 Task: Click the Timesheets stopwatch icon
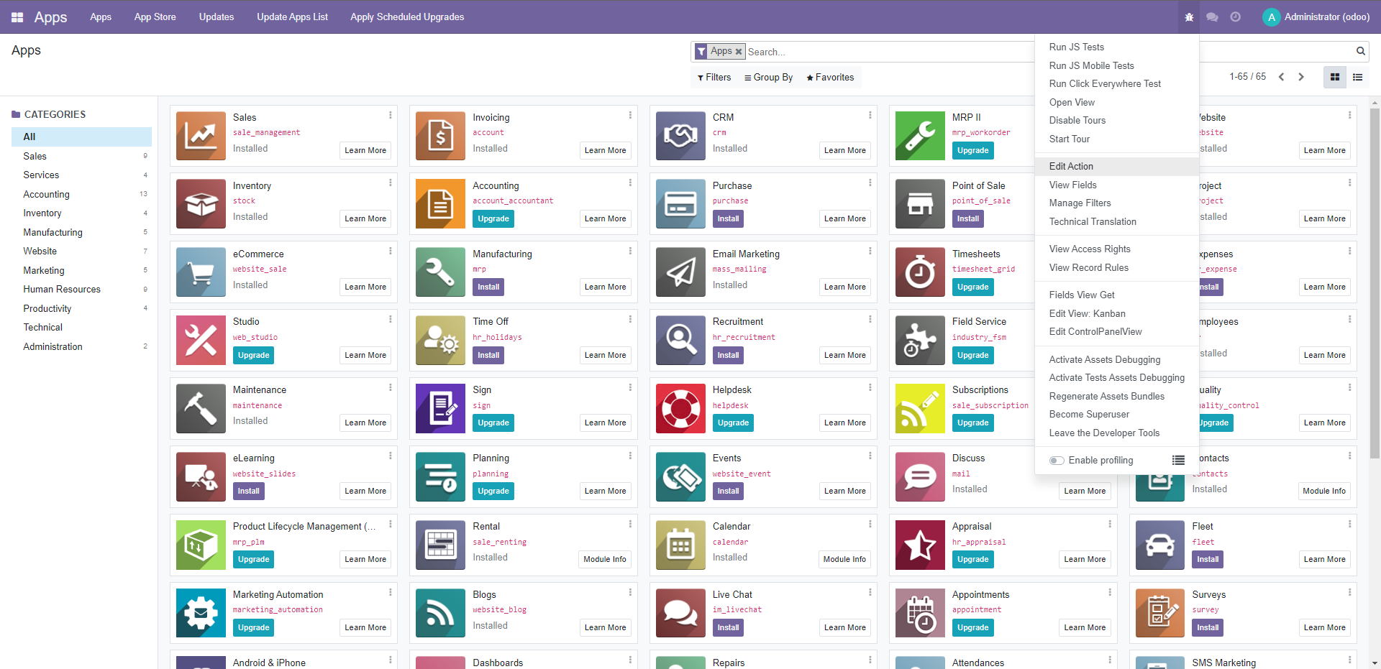coord(920,272)
